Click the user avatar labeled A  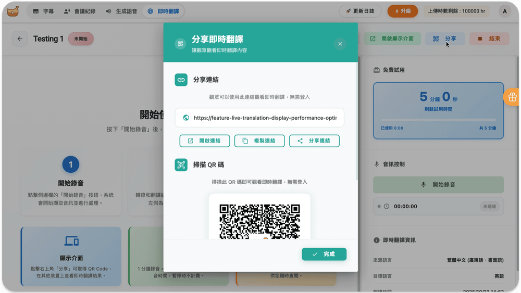pos(504,11)
